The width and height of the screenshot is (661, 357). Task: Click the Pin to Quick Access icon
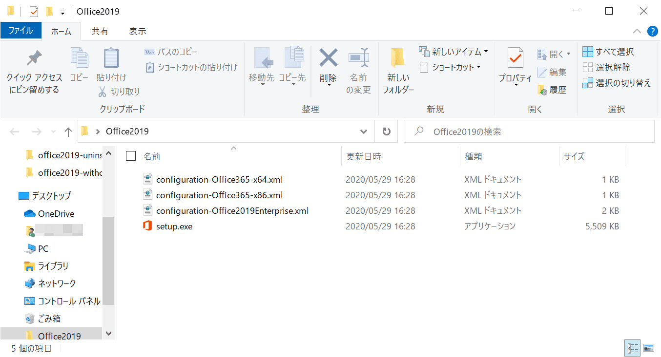pyautogui.click(x=34, y=58)
